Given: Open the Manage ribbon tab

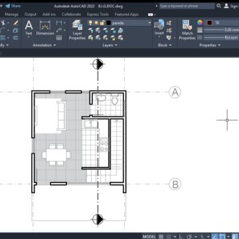Looking at the screenshot, I should coord(11,15).
